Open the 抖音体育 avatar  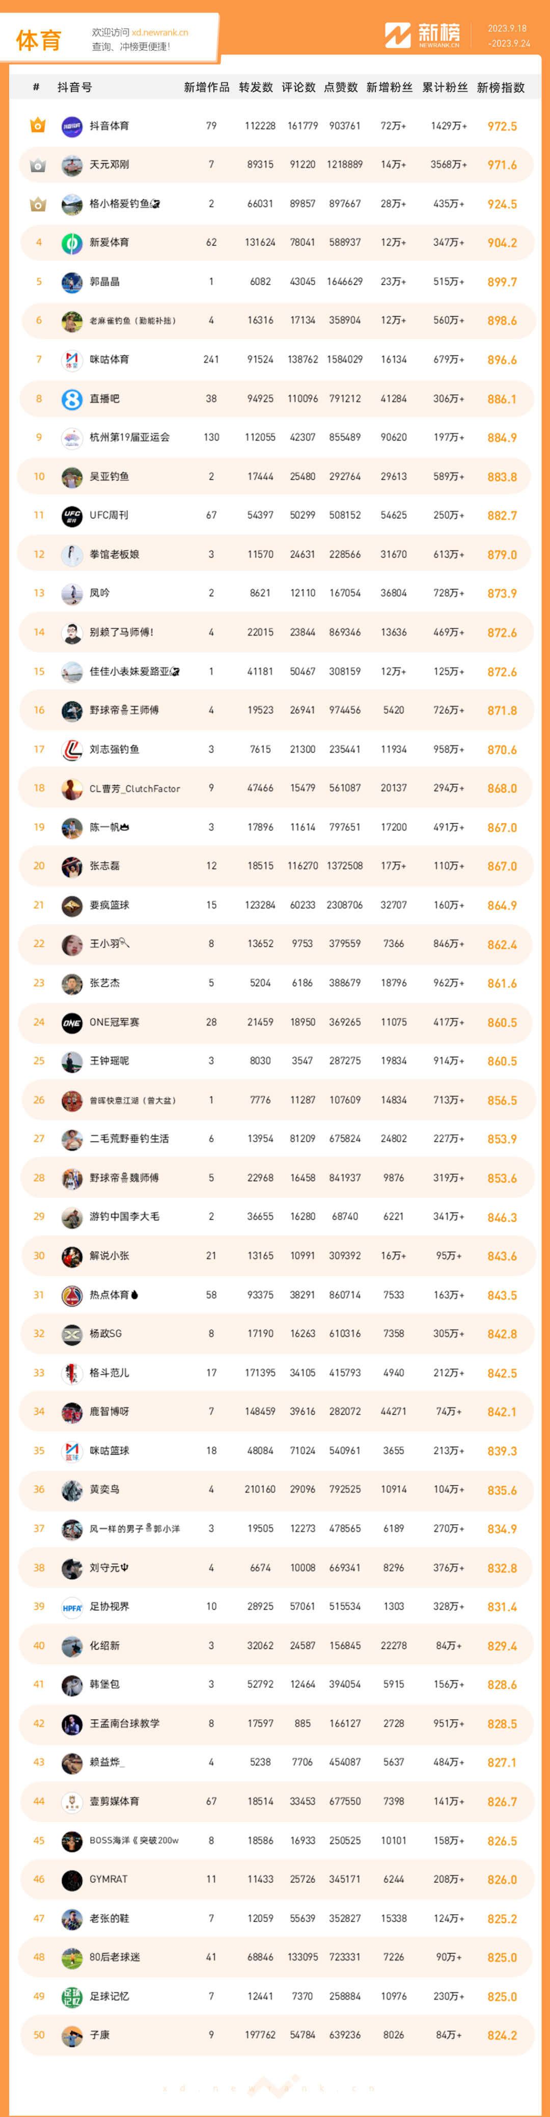72,126
